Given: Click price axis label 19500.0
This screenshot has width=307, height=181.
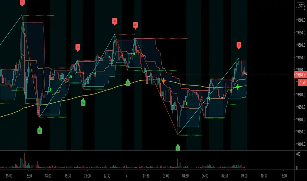Looking at the screenshot, I should 300,45.
